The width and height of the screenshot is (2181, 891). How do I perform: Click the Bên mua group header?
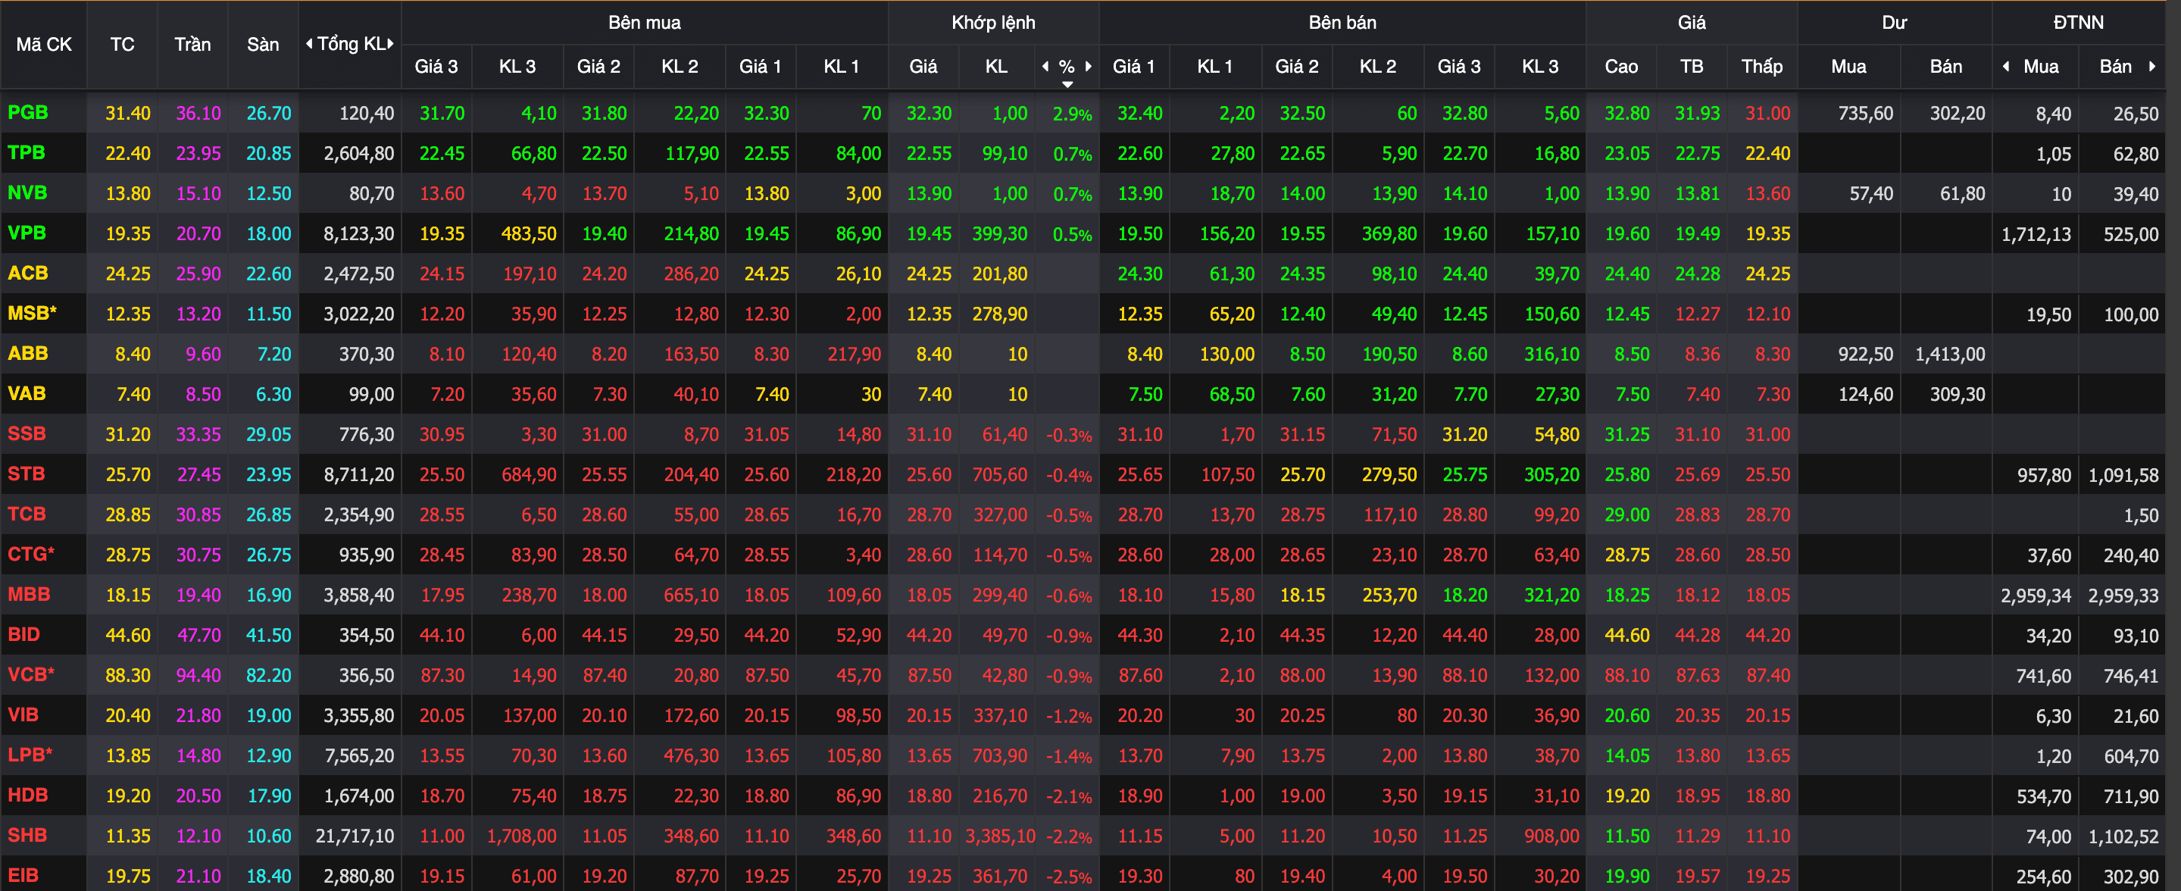pyautogui.click(x=645, y=22)
